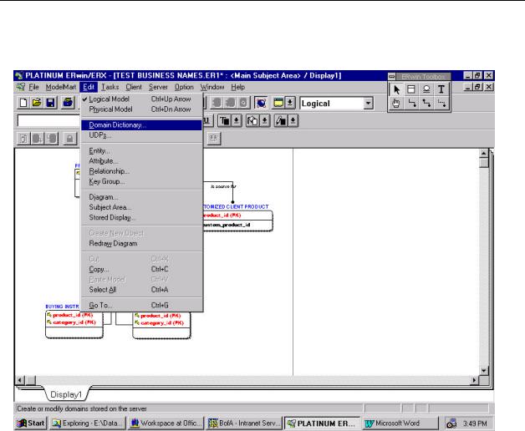
Task: Choose Domain Dictionary... from Edit menu
Action: 141,125
